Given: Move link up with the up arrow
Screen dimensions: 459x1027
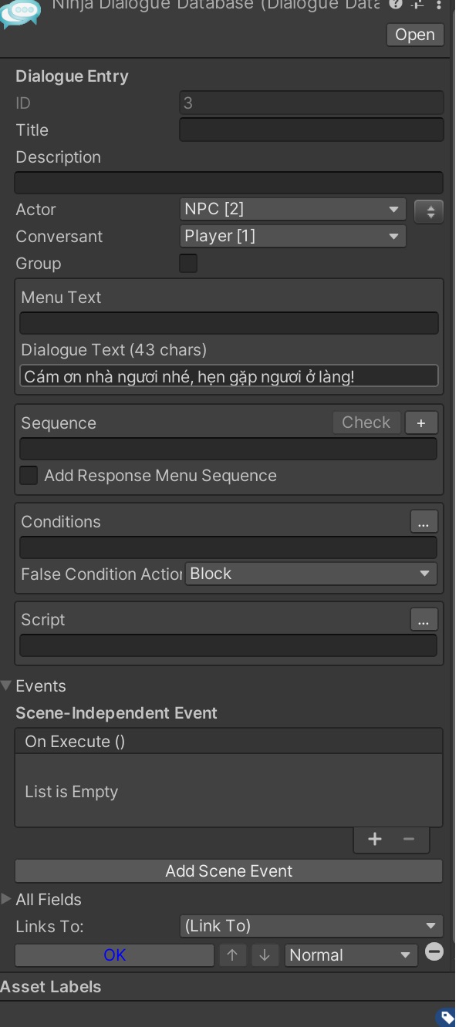Looking at the screenshot, I should pos(232,955).
